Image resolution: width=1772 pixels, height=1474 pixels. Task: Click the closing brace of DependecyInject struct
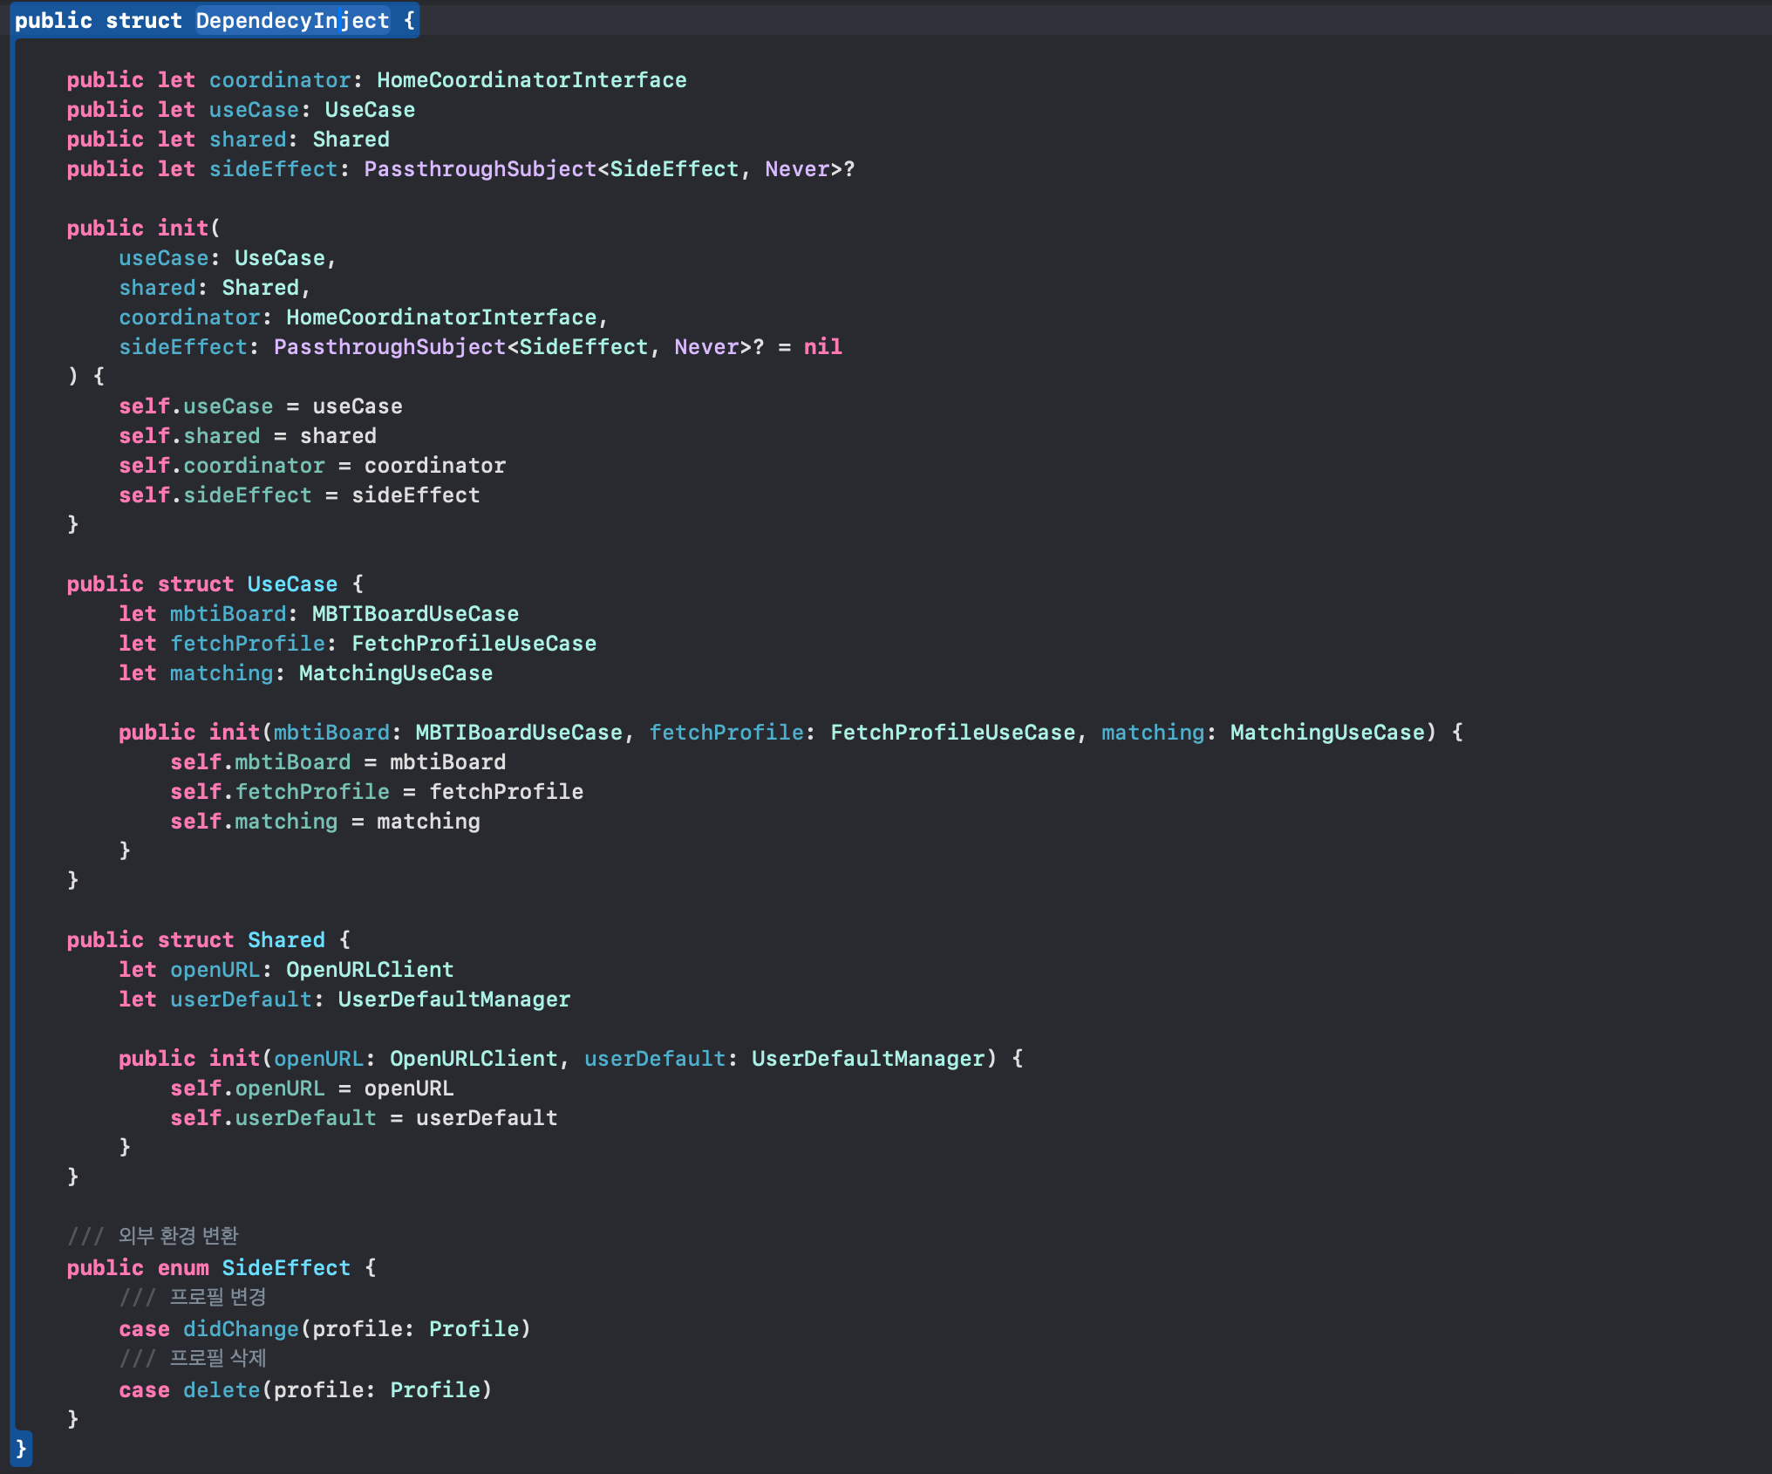(21, 1449)
